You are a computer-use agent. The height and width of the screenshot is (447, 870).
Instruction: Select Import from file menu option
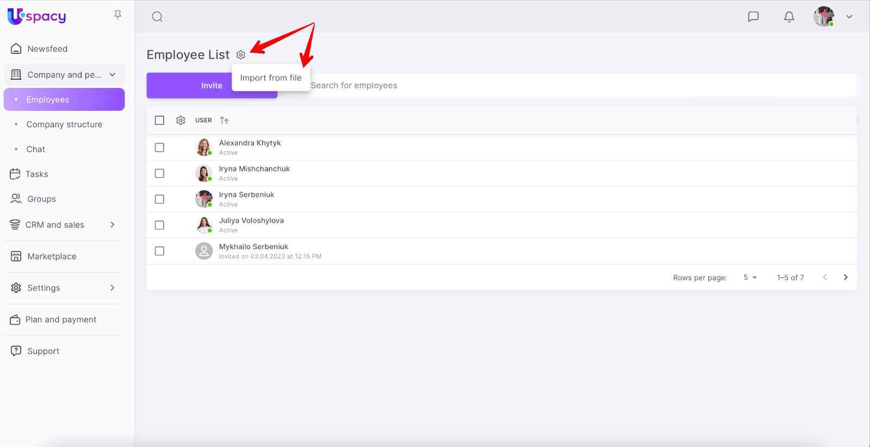[271, 78]
